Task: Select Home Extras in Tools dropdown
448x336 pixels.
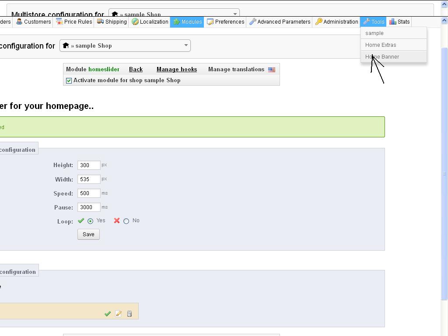Action: click(394, 45)
